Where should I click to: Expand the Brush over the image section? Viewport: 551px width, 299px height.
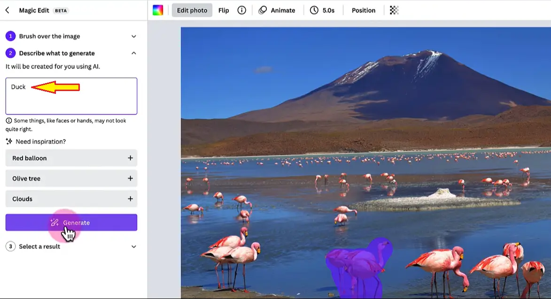click(x=133, y=36)
